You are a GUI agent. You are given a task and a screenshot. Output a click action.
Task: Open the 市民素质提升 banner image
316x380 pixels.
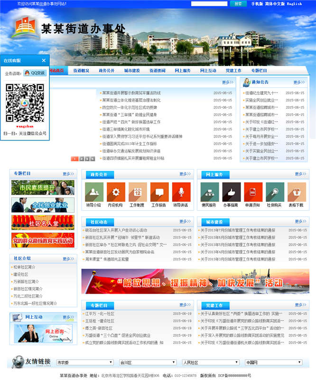(43, 187)
